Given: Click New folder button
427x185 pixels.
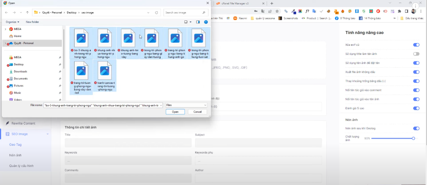Looking at the screenshot, I should click(x=32, y=22).
